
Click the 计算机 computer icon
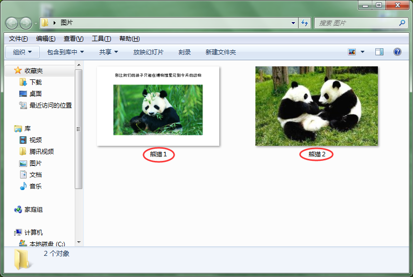click(x=18, y=232)
